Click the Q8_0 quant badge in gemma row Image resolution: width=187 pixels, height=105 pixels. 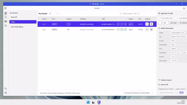coord(131,24)
